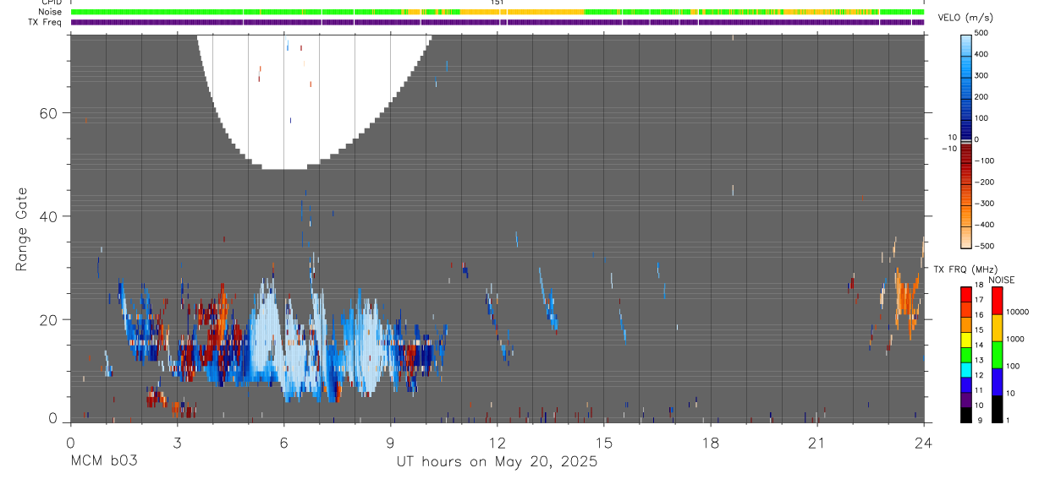Click the orange scatter cluster near 23-24 UT
1039x479 pixels.
906,298
